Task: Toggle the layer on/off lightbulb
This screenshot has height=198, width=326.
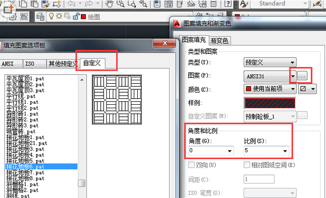Action: tap(51, 16)
